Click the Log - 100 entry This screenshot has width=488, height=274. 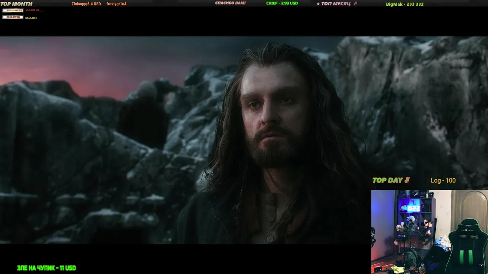[443, 180]
